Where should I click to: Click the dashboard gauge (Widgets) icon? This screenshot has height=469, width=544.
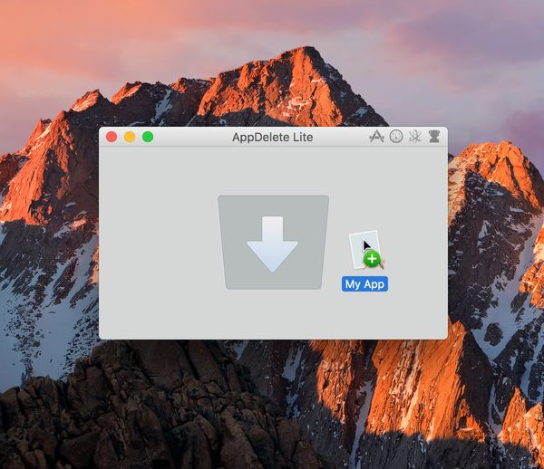(396, 137)
